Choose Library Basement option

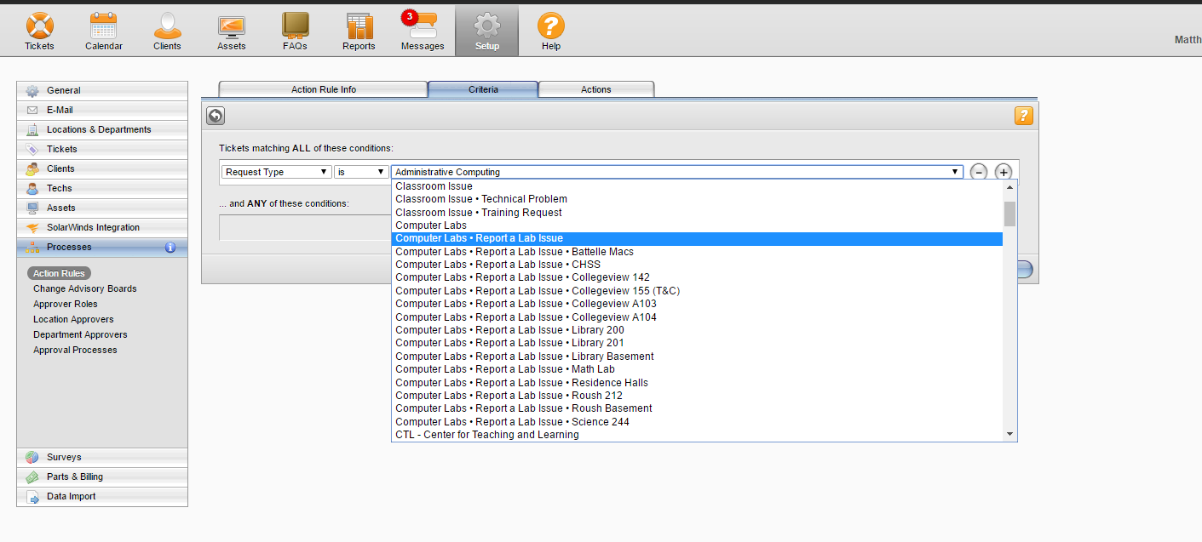point(697,357)
